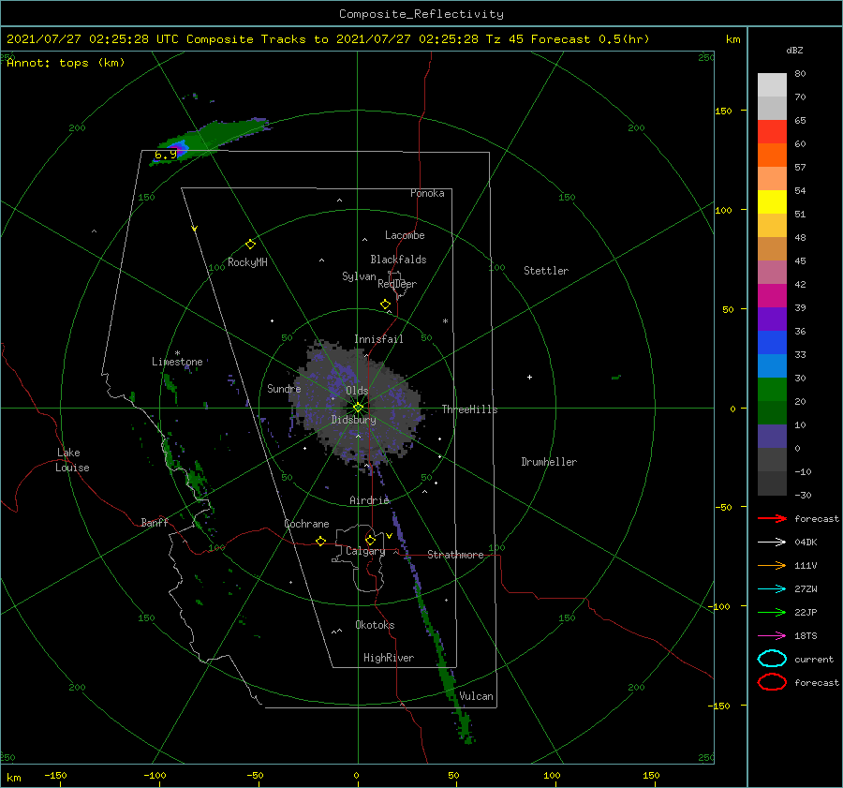Select the red 60-65 dBZ color swatch
Screen dimensions: 843x788
772,132
